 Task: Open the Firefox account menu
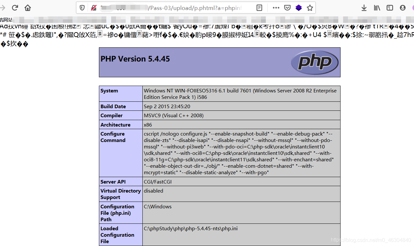click(x=403, y=8)
